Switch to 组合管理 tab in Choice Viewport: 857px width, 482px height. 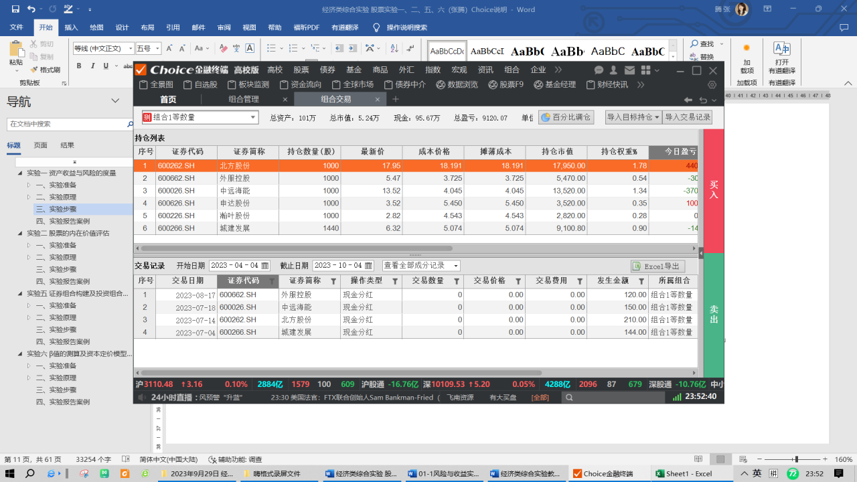(243, 99)
